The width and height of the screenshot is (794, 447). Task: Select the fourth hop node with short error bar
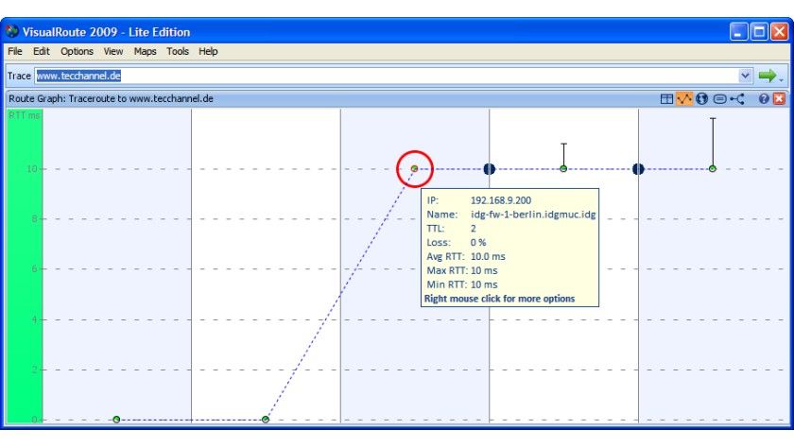(563, 168)
